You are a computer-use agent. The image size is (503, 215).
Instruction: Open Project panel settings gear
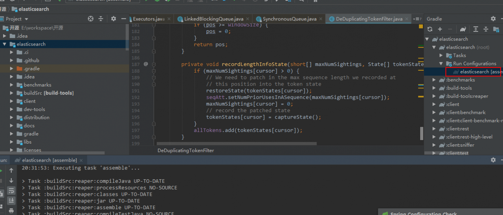(x=114, y=18)
